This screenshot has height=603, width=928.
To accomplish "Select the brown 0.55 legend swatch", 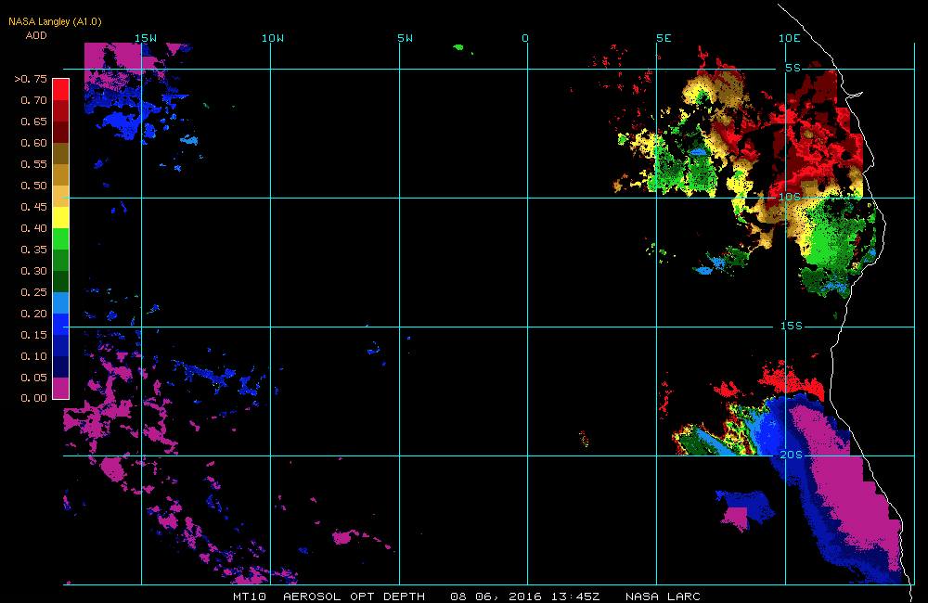I will [x=61, y=153].
